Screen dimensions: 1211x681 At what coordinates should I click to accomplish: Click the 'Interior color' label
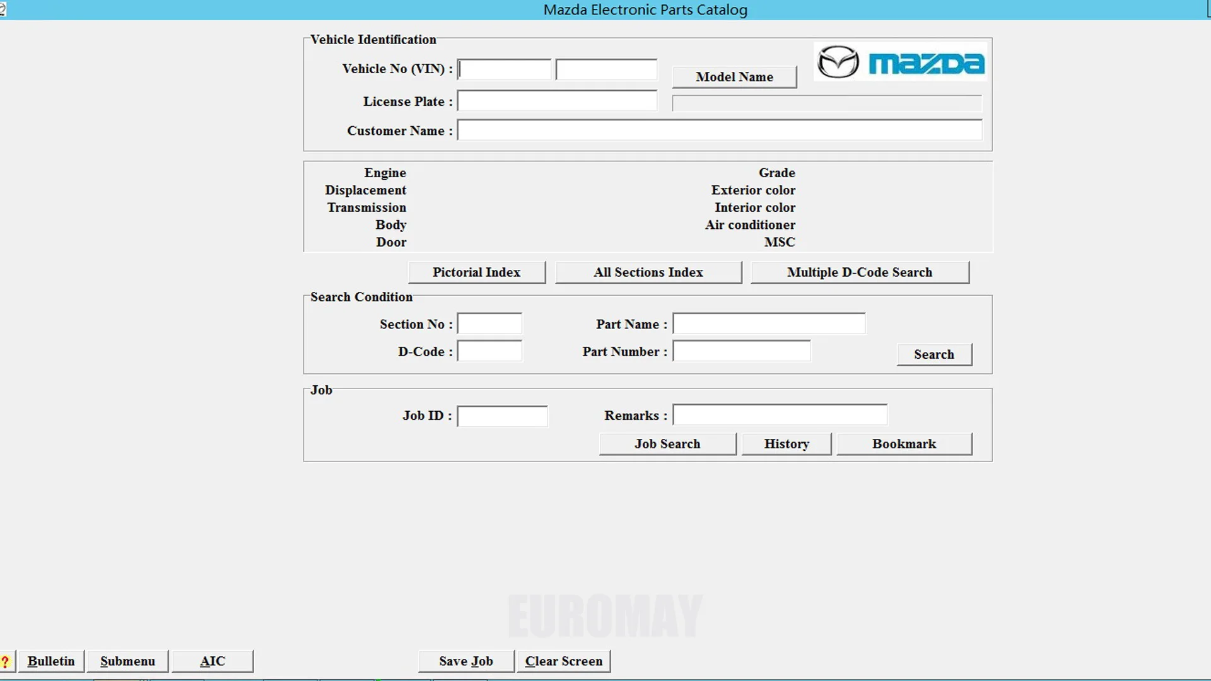click(x=755, y=207)
